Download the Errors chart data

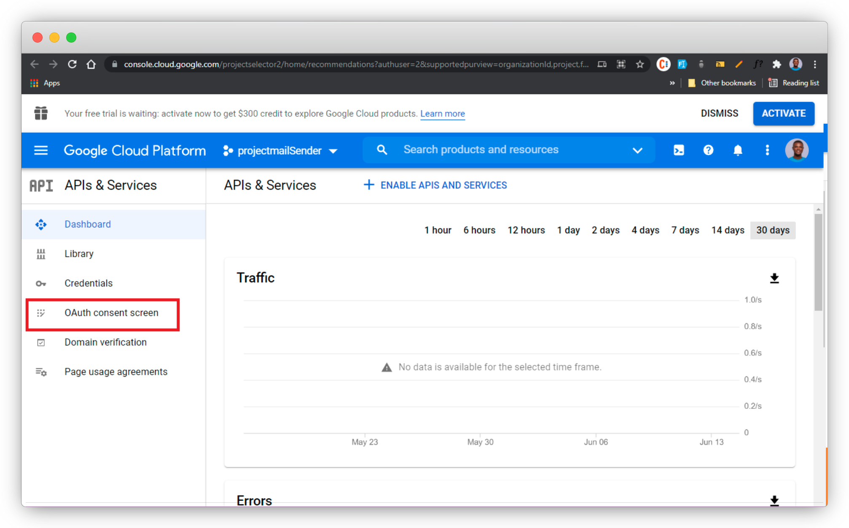(774, 500)
